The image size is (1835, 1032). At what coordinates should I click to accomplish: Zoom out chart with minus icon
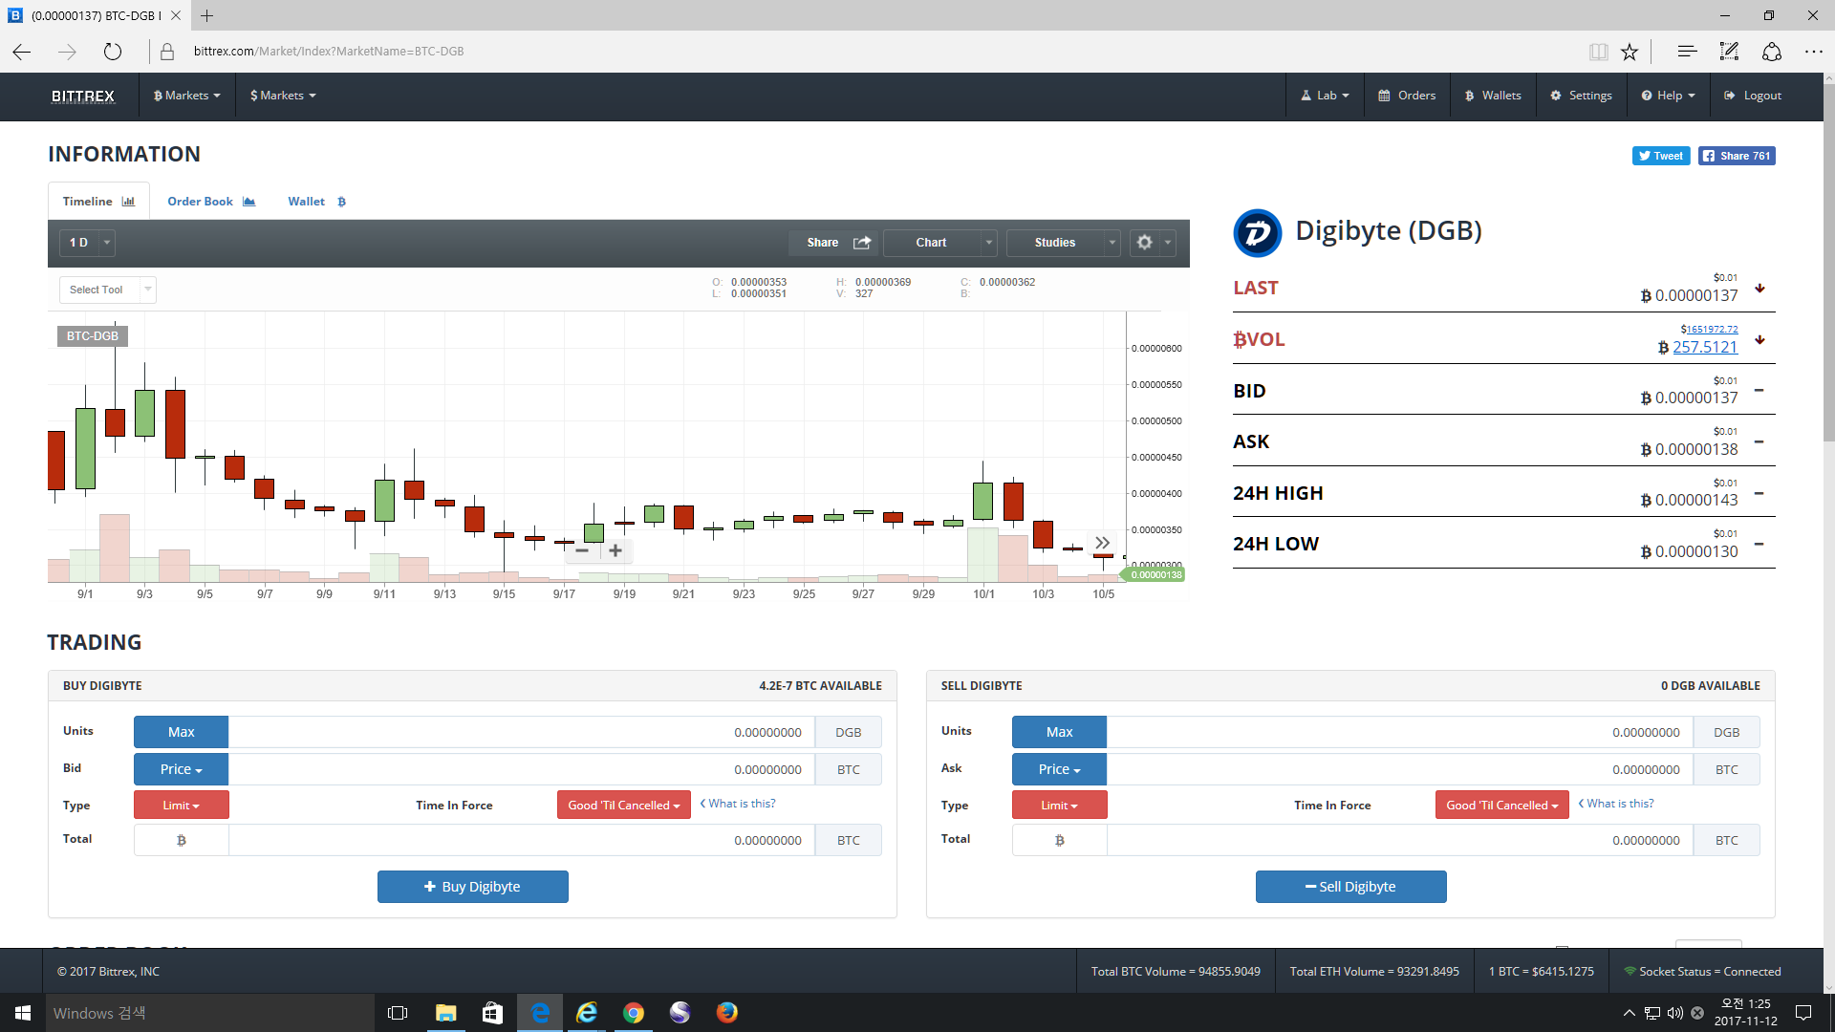582,550
